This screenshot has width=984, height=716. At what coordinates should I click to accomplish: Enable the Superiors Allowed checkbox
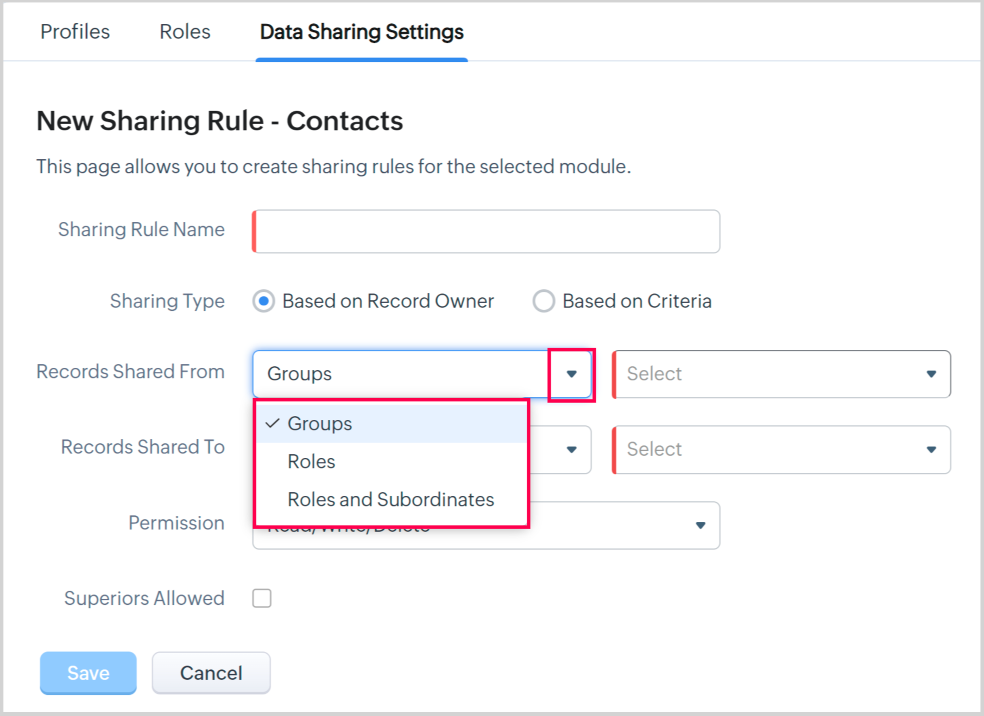click(262, 598)
